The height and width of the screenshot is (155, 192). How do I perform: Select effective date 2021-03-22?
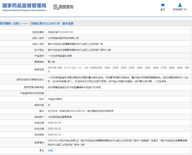pos(54,129)
